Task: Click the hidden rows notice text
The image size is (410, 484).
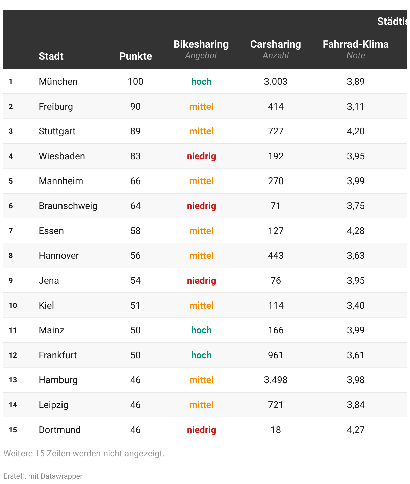Action: [84, 453]
